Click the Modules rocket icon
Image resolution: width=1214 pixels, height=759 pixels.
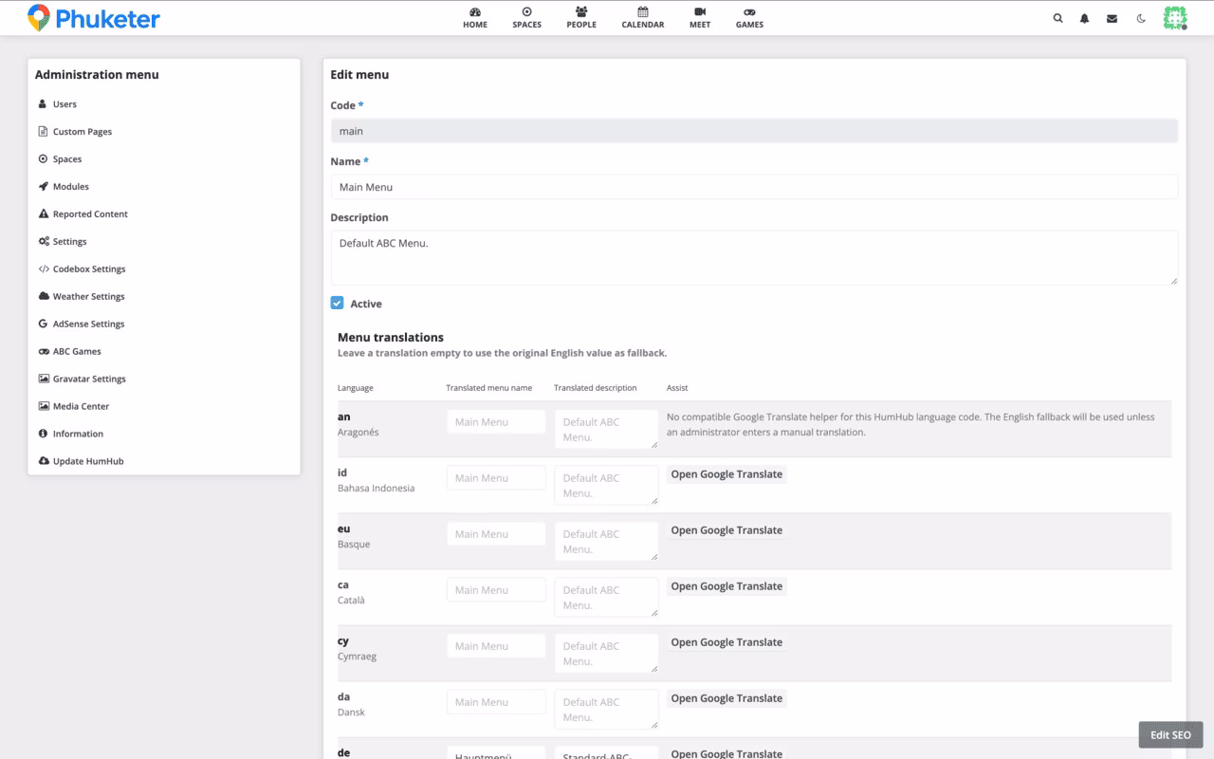click(43, 187)
